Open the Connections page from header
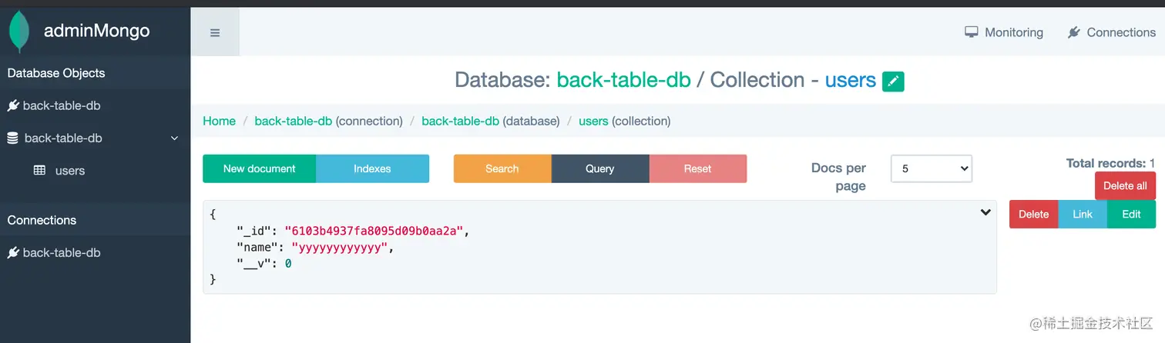The height and width of the screenshot is (343, 1165). click(x=1111, y=32)
